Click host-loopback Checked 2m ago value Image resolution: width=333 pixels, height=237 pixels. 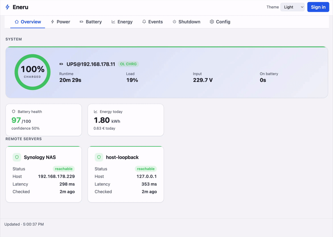(x=149, y=192)
